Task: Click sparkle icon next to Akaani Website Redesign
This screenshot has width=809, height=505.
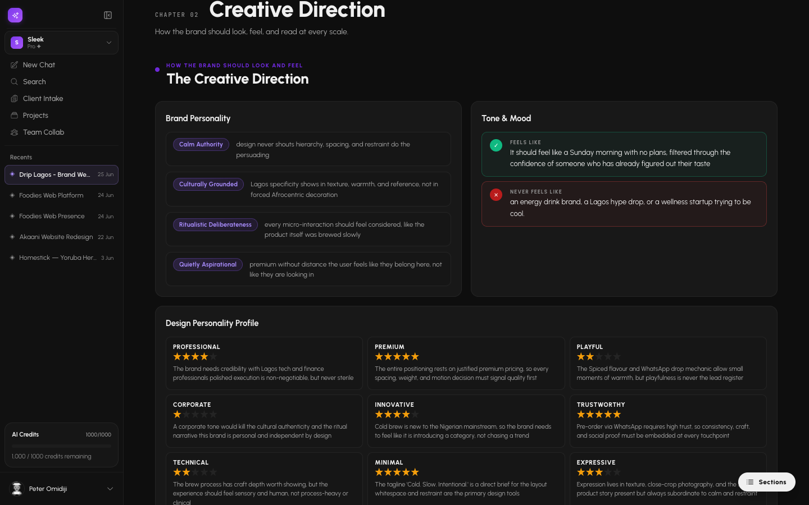Action: (12, 237)
